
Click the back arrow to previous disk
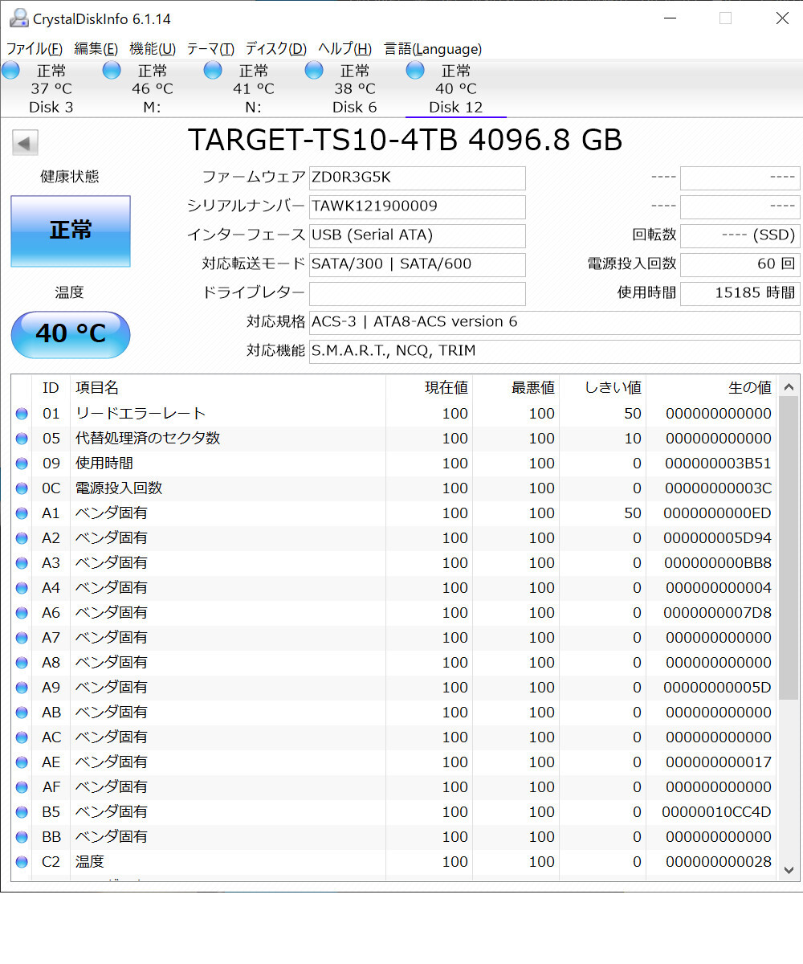(25, 142)
